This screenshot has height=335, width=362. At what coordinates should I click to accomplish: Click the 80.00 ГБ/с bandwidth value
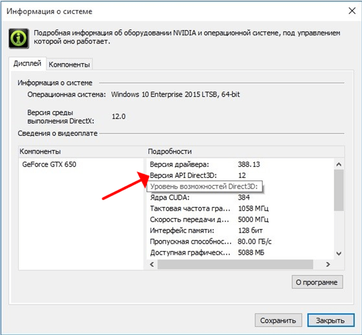pyautogui.click(x=255, y=241)
